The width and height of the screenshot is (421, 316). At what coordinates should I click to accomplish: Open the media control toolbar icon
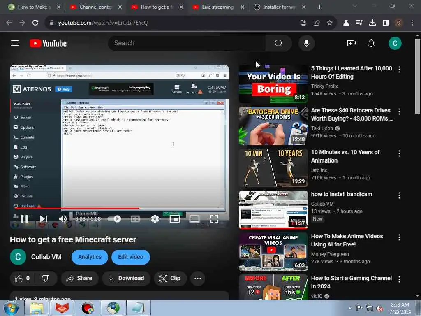[359, 23]
